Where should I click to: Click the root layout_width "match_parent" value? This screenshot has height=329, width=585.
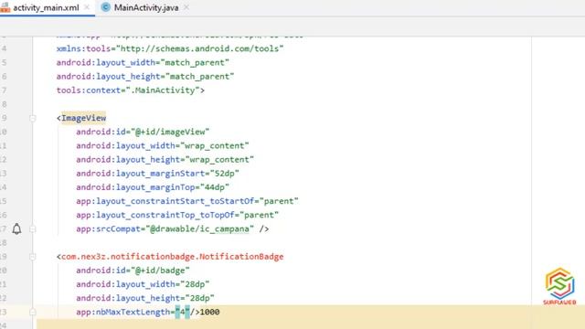click(x=195, y=63)
